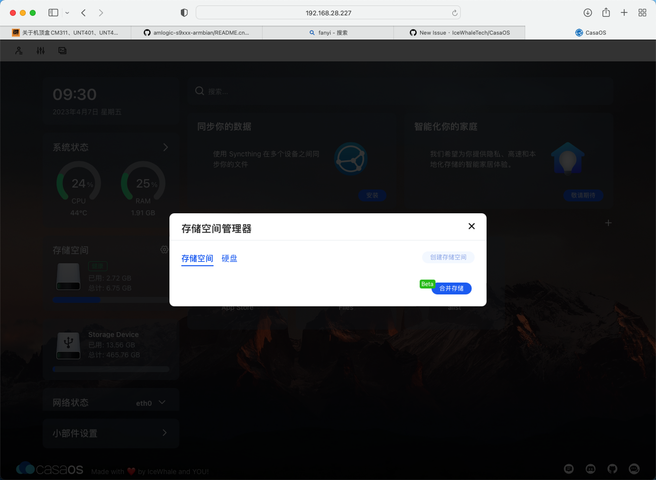Click the smart home lightbulb icon
Viewport: 656px width, 480px height.
(568, 159)
